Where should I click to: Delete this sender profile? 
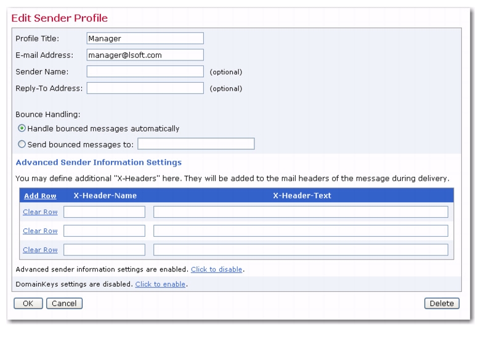pos(442,303)
